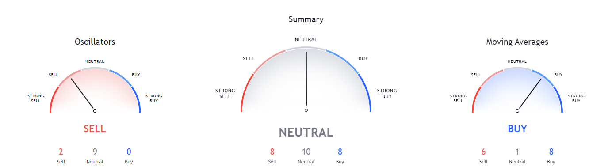Click Moving Averages neutral count 1
This screenshot has width=612, height=167.
pos(517,152)
